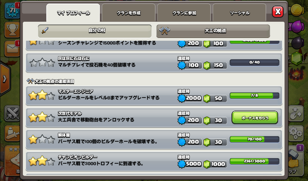
Task: Open the クランに参加 tab
Action: (x=184, y=13)
